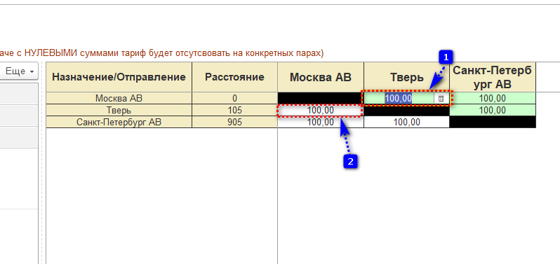Image resolution: width=560 pixels, height=264 pixels.
Task: Click Тверь column header
Action: click(406, 77)
